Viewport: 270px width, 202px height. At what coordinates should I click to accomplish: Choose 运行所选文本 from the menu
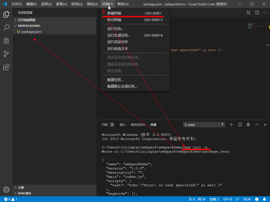point(135,49)
